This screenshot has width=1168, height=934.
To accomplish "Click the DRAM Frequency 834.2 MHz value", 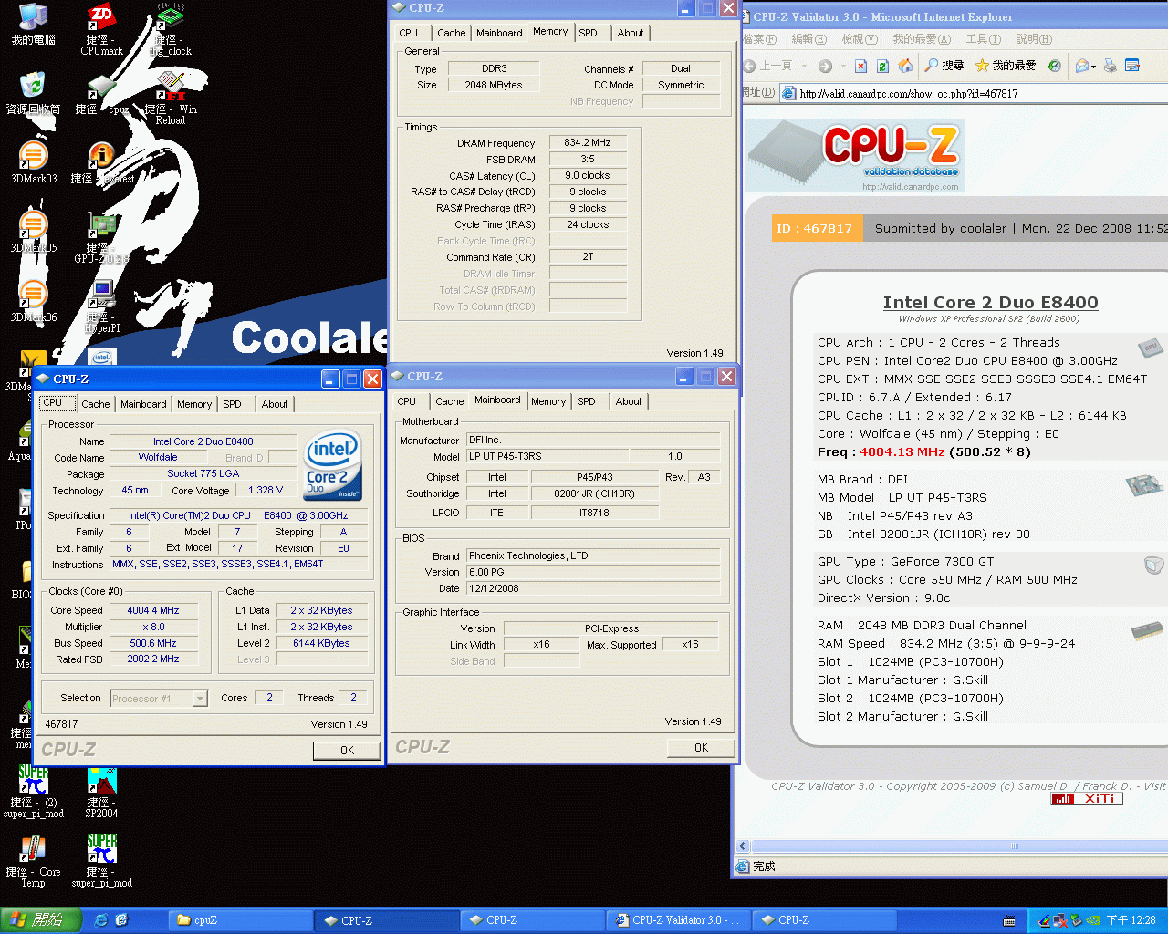I will click(x=588, y=142).
